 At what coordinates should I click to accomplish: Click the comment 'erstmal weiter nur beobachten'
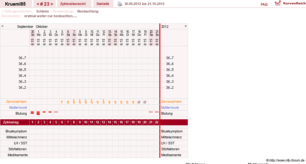click(51, 16)
